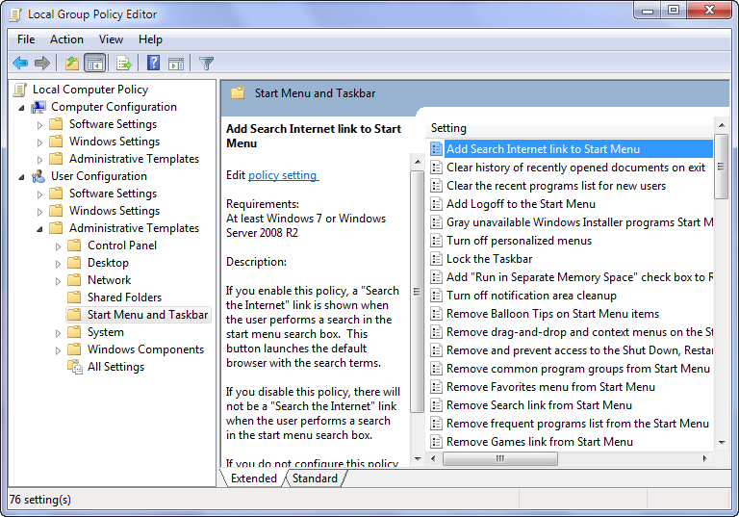Expand the Network tree node
The height and width of the screenshot is (517, 739).
[58, 281]
